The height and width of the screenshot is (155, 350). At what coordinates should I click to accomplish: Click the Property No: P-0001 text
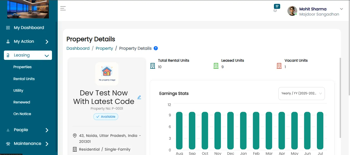pyautogui.click(x=107, y=108)
